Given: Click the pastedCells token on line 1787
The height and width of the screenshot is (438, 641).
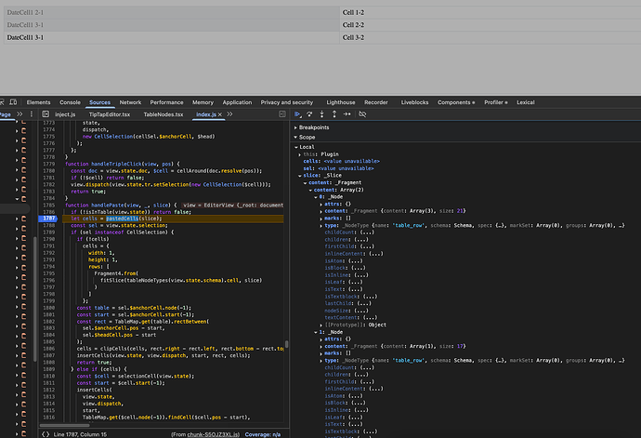Looking at the screenshot, I should 123,219.
